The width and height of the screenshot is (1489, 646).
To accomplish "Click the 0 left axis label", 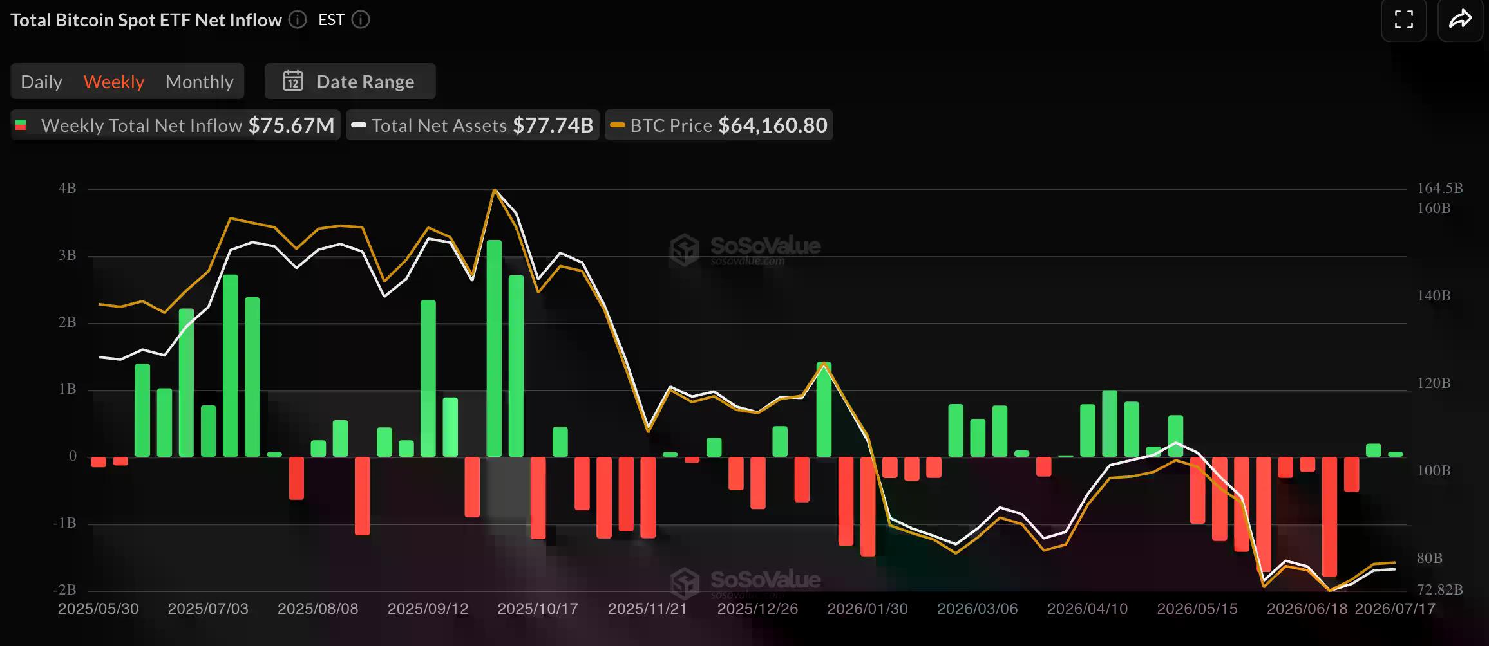I will tap(73, 456).
